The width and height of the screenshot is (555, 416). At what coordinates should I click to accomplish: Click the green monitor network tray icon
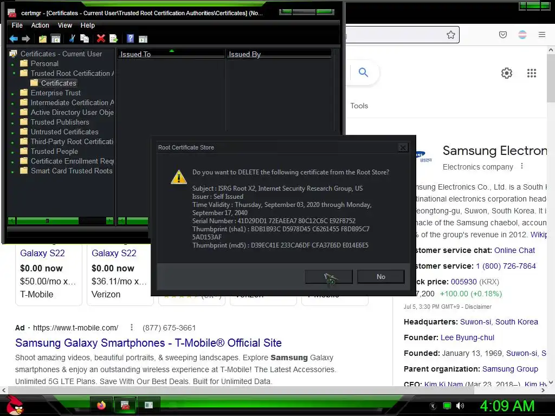[447, 406]
